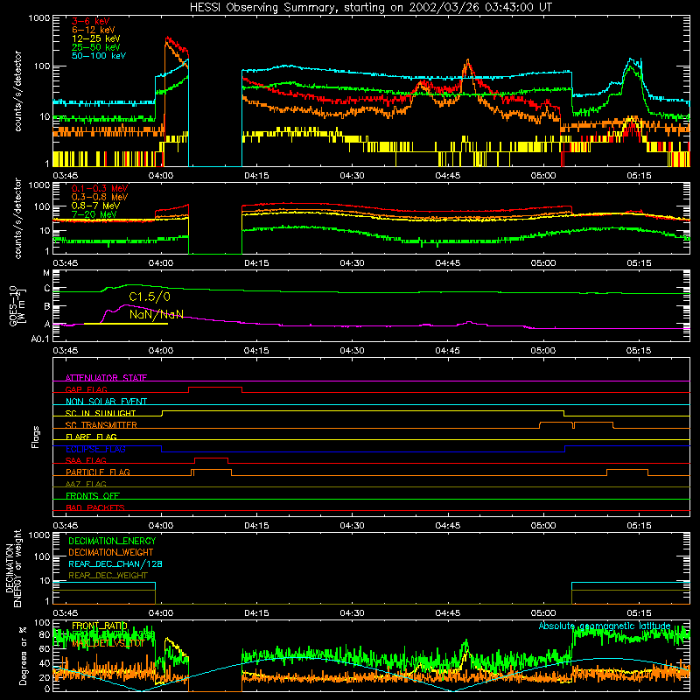
Task: Click the vertical Flags axis label
Action: (x=36, y=437)
